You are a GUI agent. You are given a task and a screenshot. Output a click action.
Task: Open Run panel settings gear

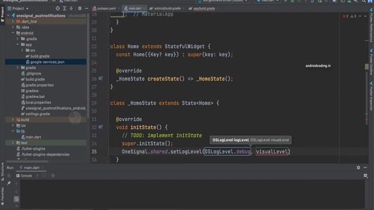[358, 167]
